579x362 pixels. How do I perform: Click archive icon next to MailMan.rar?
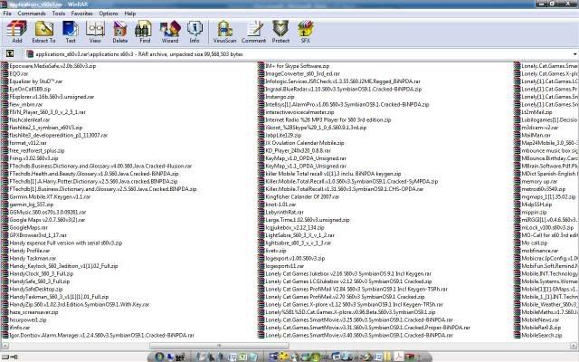click(517, 135)
